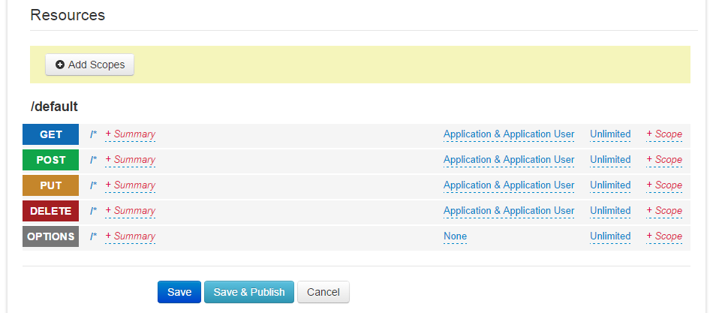Add a summary to the POST resource

coord(131,160)
